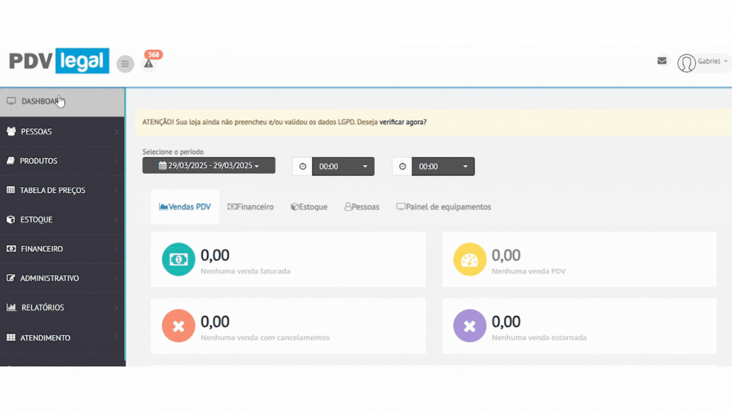The width and height of the screenshot is (732, 411).
Task: Open the first 00:00 time dropdown
Action: tap(343, 167)
